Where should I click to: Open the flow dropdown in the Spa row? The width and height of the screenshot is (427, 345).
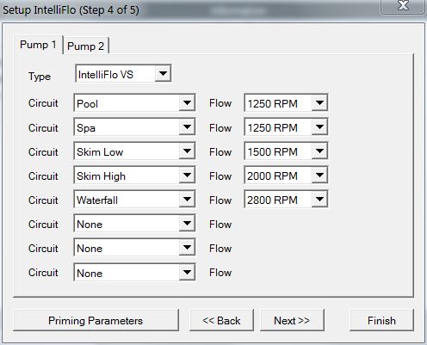point(286,127)
